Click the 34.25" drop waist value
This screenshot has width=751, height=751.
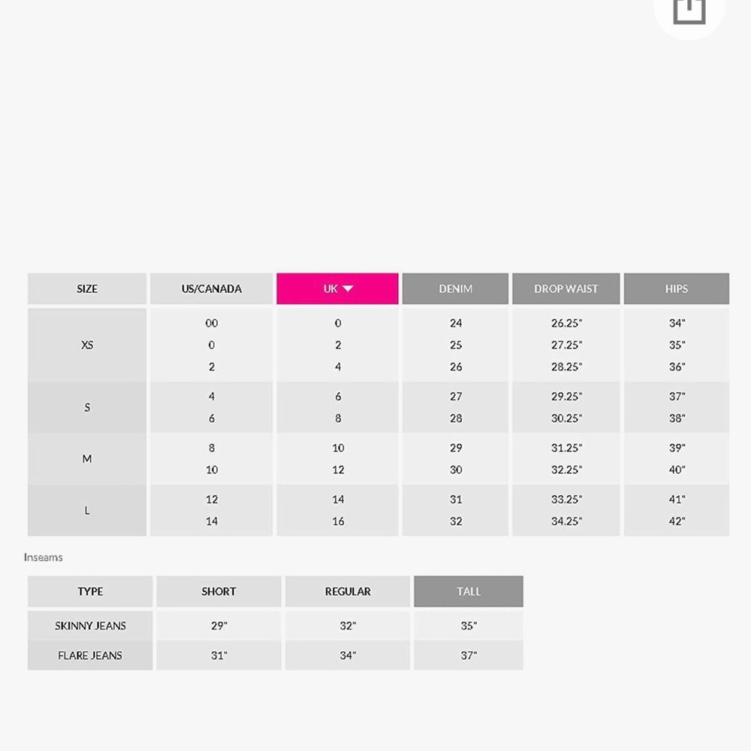pyautogui.click(x=566, y=521)
